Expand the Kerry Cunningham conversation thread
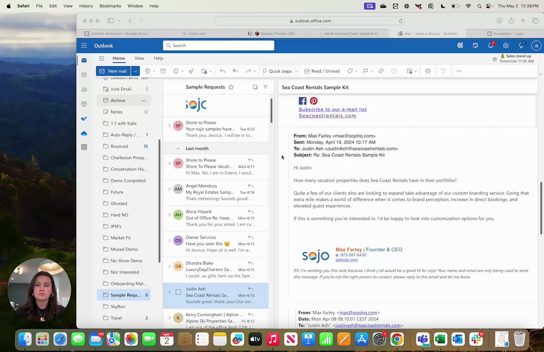Screen dimensions: 544x352 point(169,318)
